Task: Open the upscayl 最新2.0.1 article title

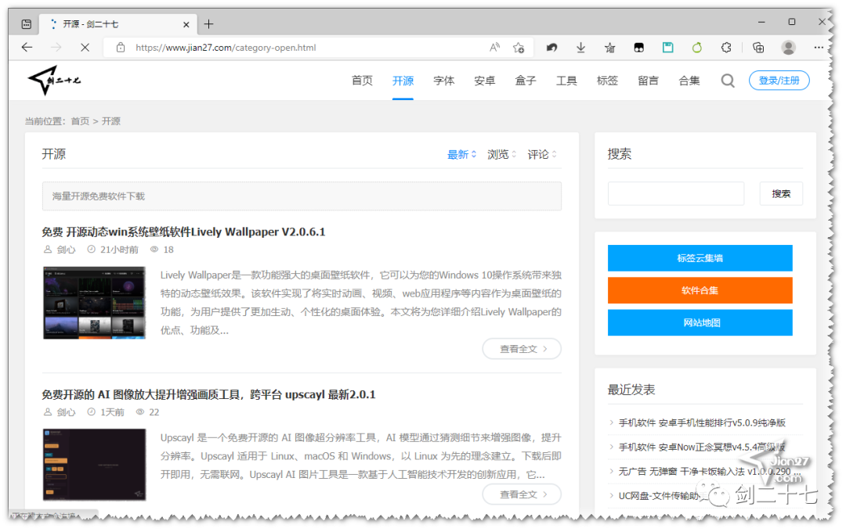Action: pos(208,395)
